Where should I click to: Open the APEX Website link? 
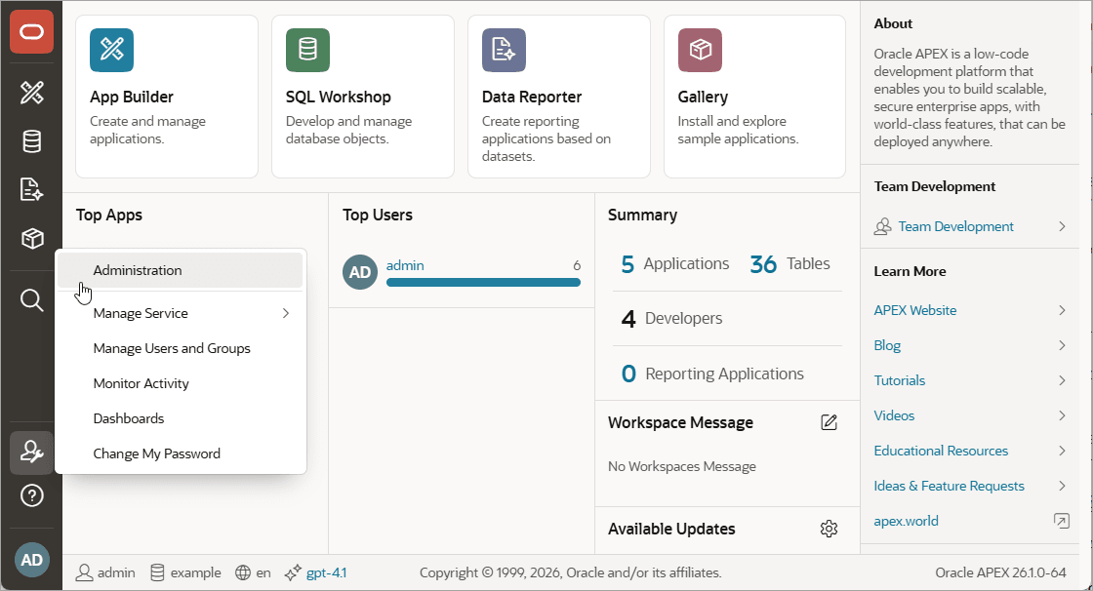(x=915, y=310)
